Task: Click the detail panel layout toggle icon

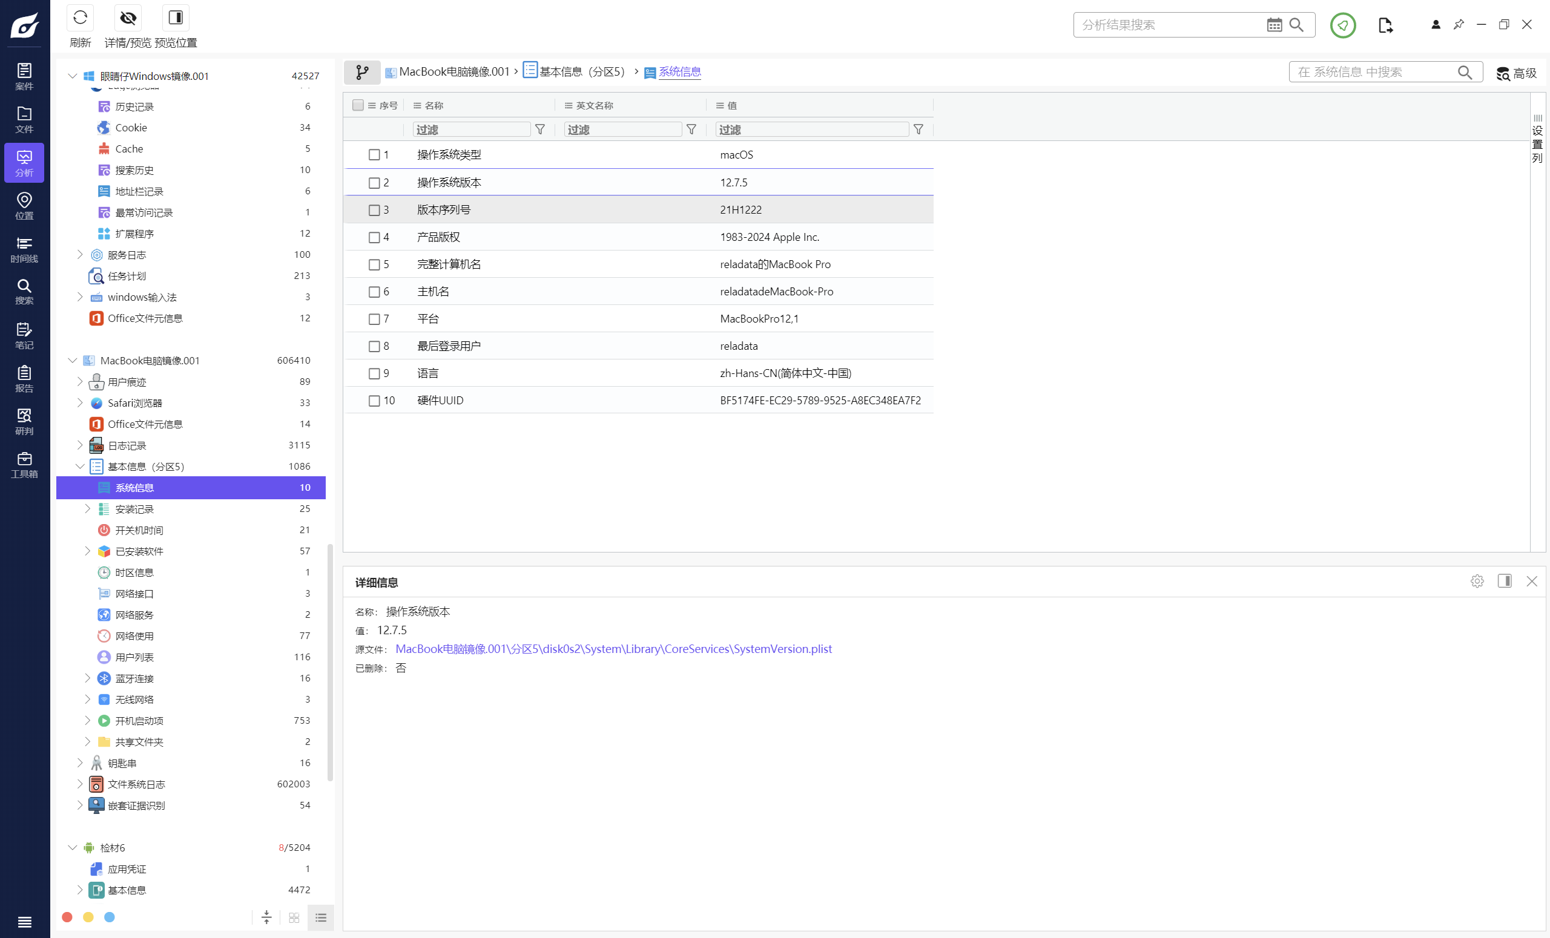Action: 1504,581
